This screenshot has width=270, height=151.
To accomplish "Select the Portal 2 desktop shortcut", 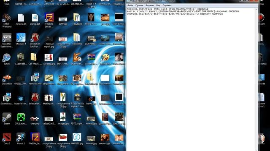I will pyautogui.click(x=21, y=139).
